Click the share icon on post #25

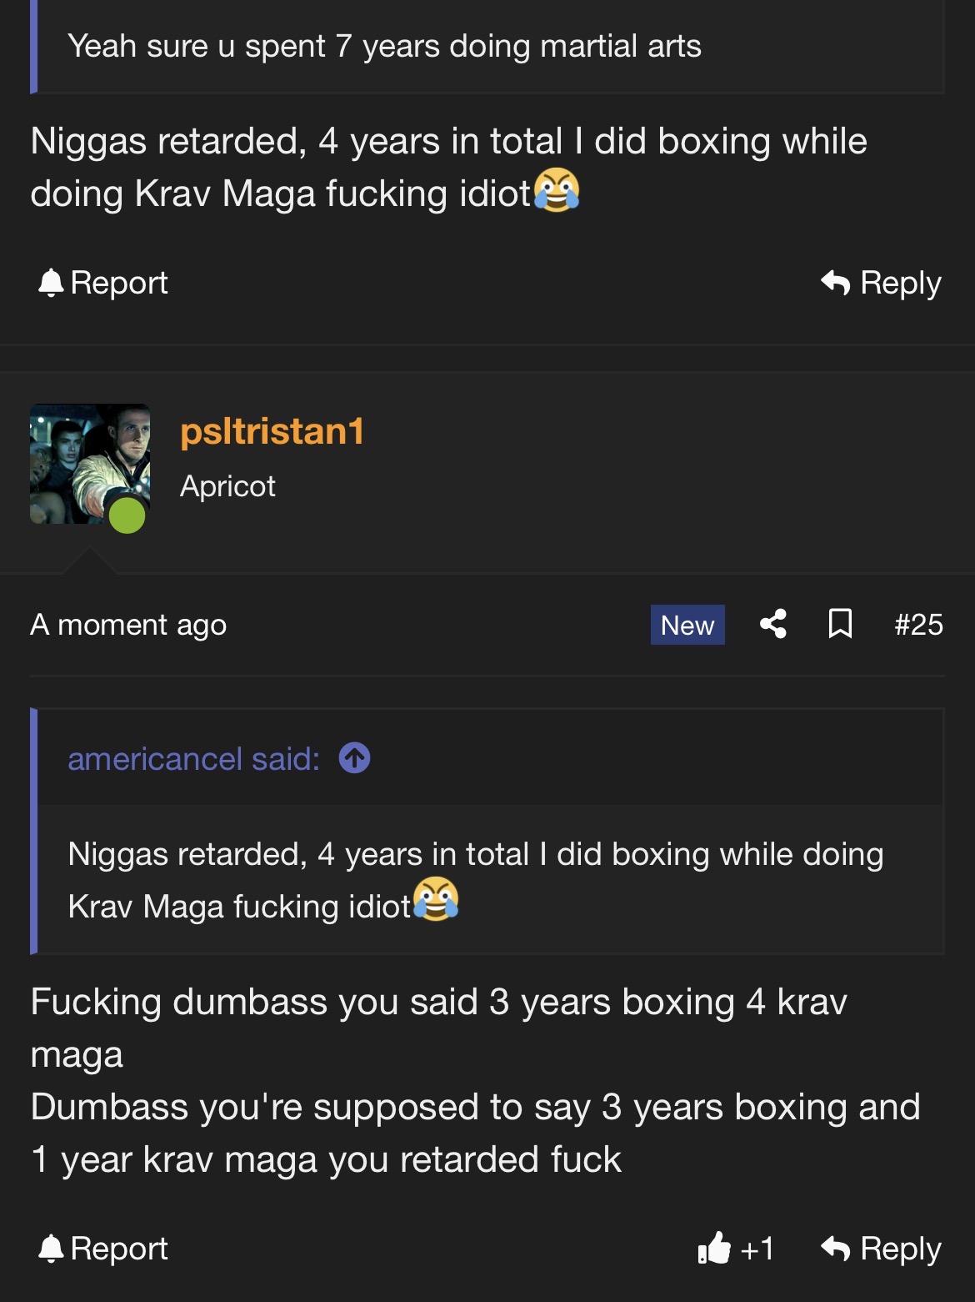[x=773, y=624]
